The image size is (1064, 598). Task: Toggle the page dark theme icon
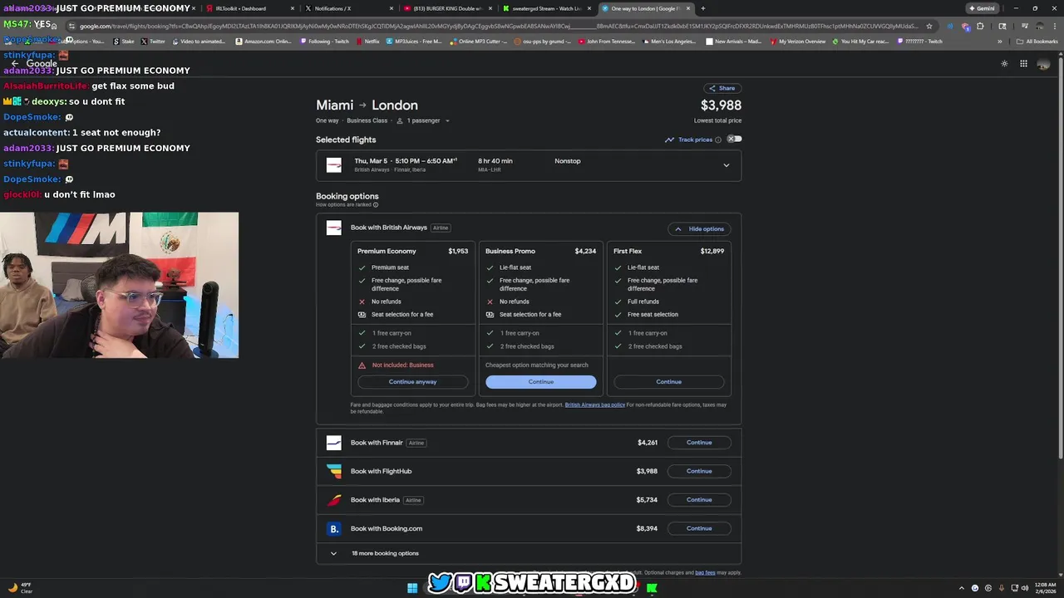tap(1004, 63)
